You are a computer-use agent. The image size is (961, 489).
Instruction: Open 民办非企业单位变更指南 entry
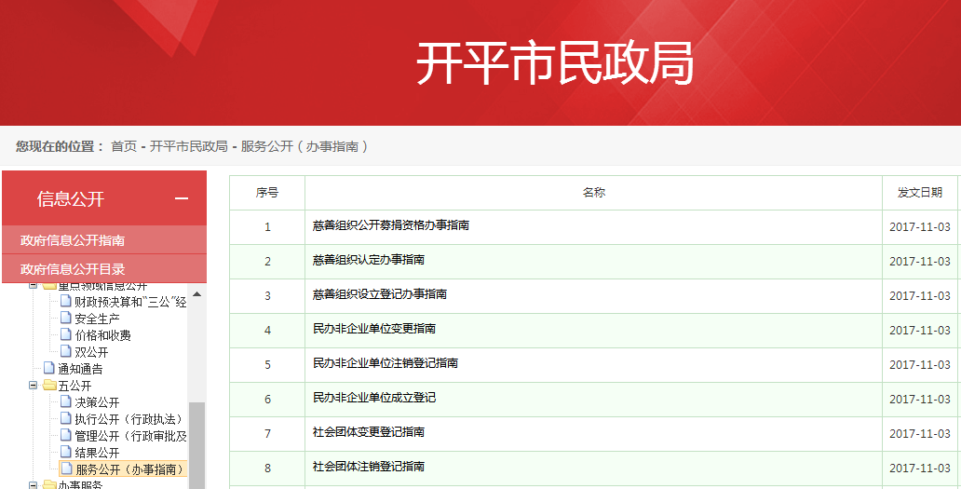(374, 329)
